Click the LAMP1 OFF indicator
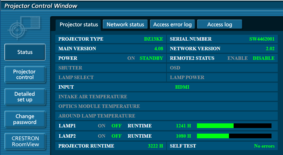The image size is (283, 155). click(x=116, y=126)
